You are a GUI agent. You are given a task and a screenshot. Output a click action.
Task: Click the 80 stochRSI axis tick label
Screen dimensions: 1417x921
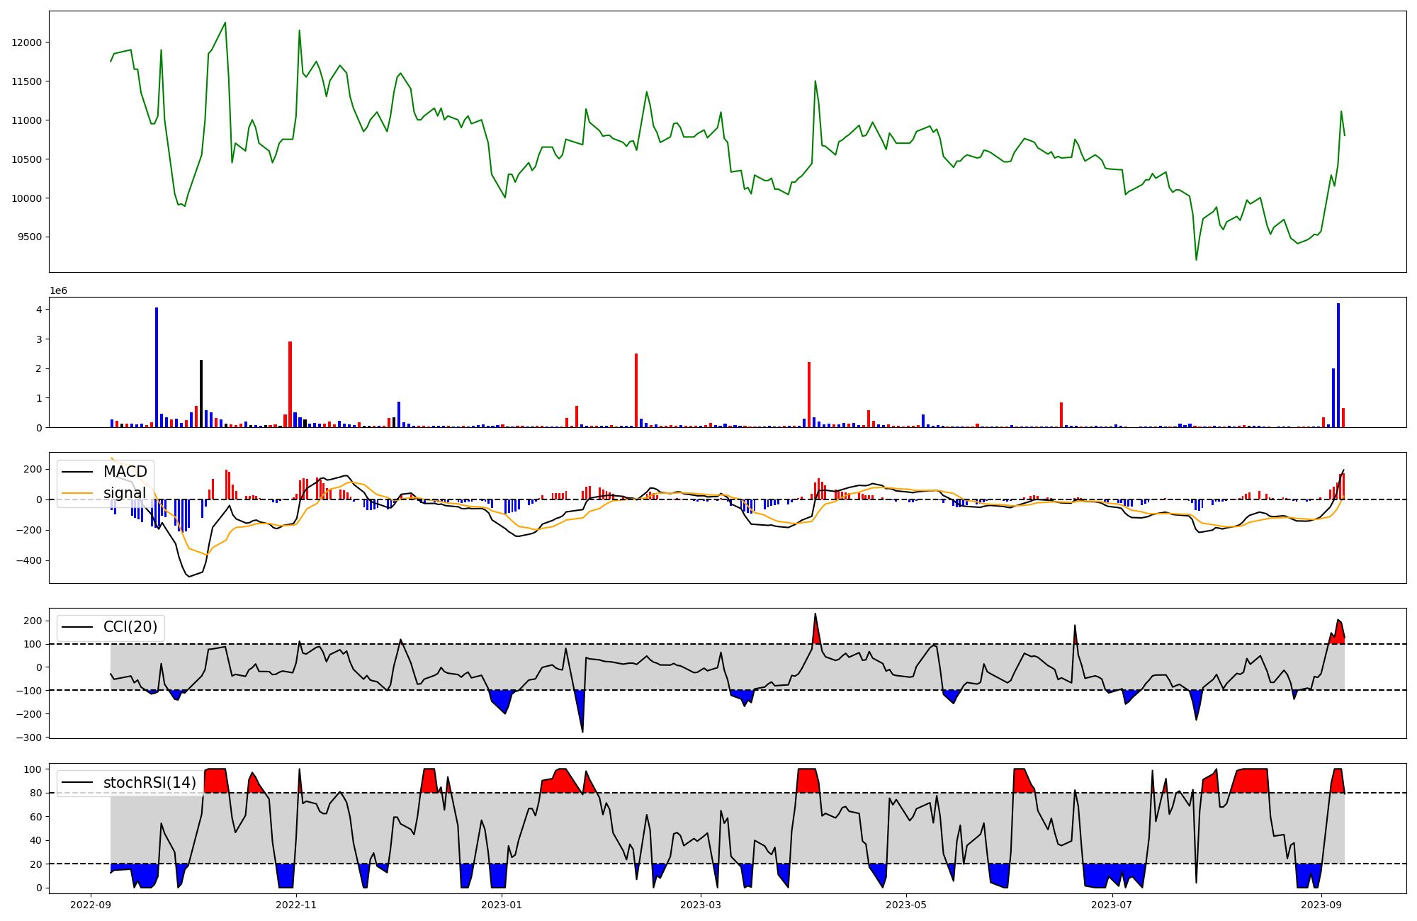pos(35,793)
